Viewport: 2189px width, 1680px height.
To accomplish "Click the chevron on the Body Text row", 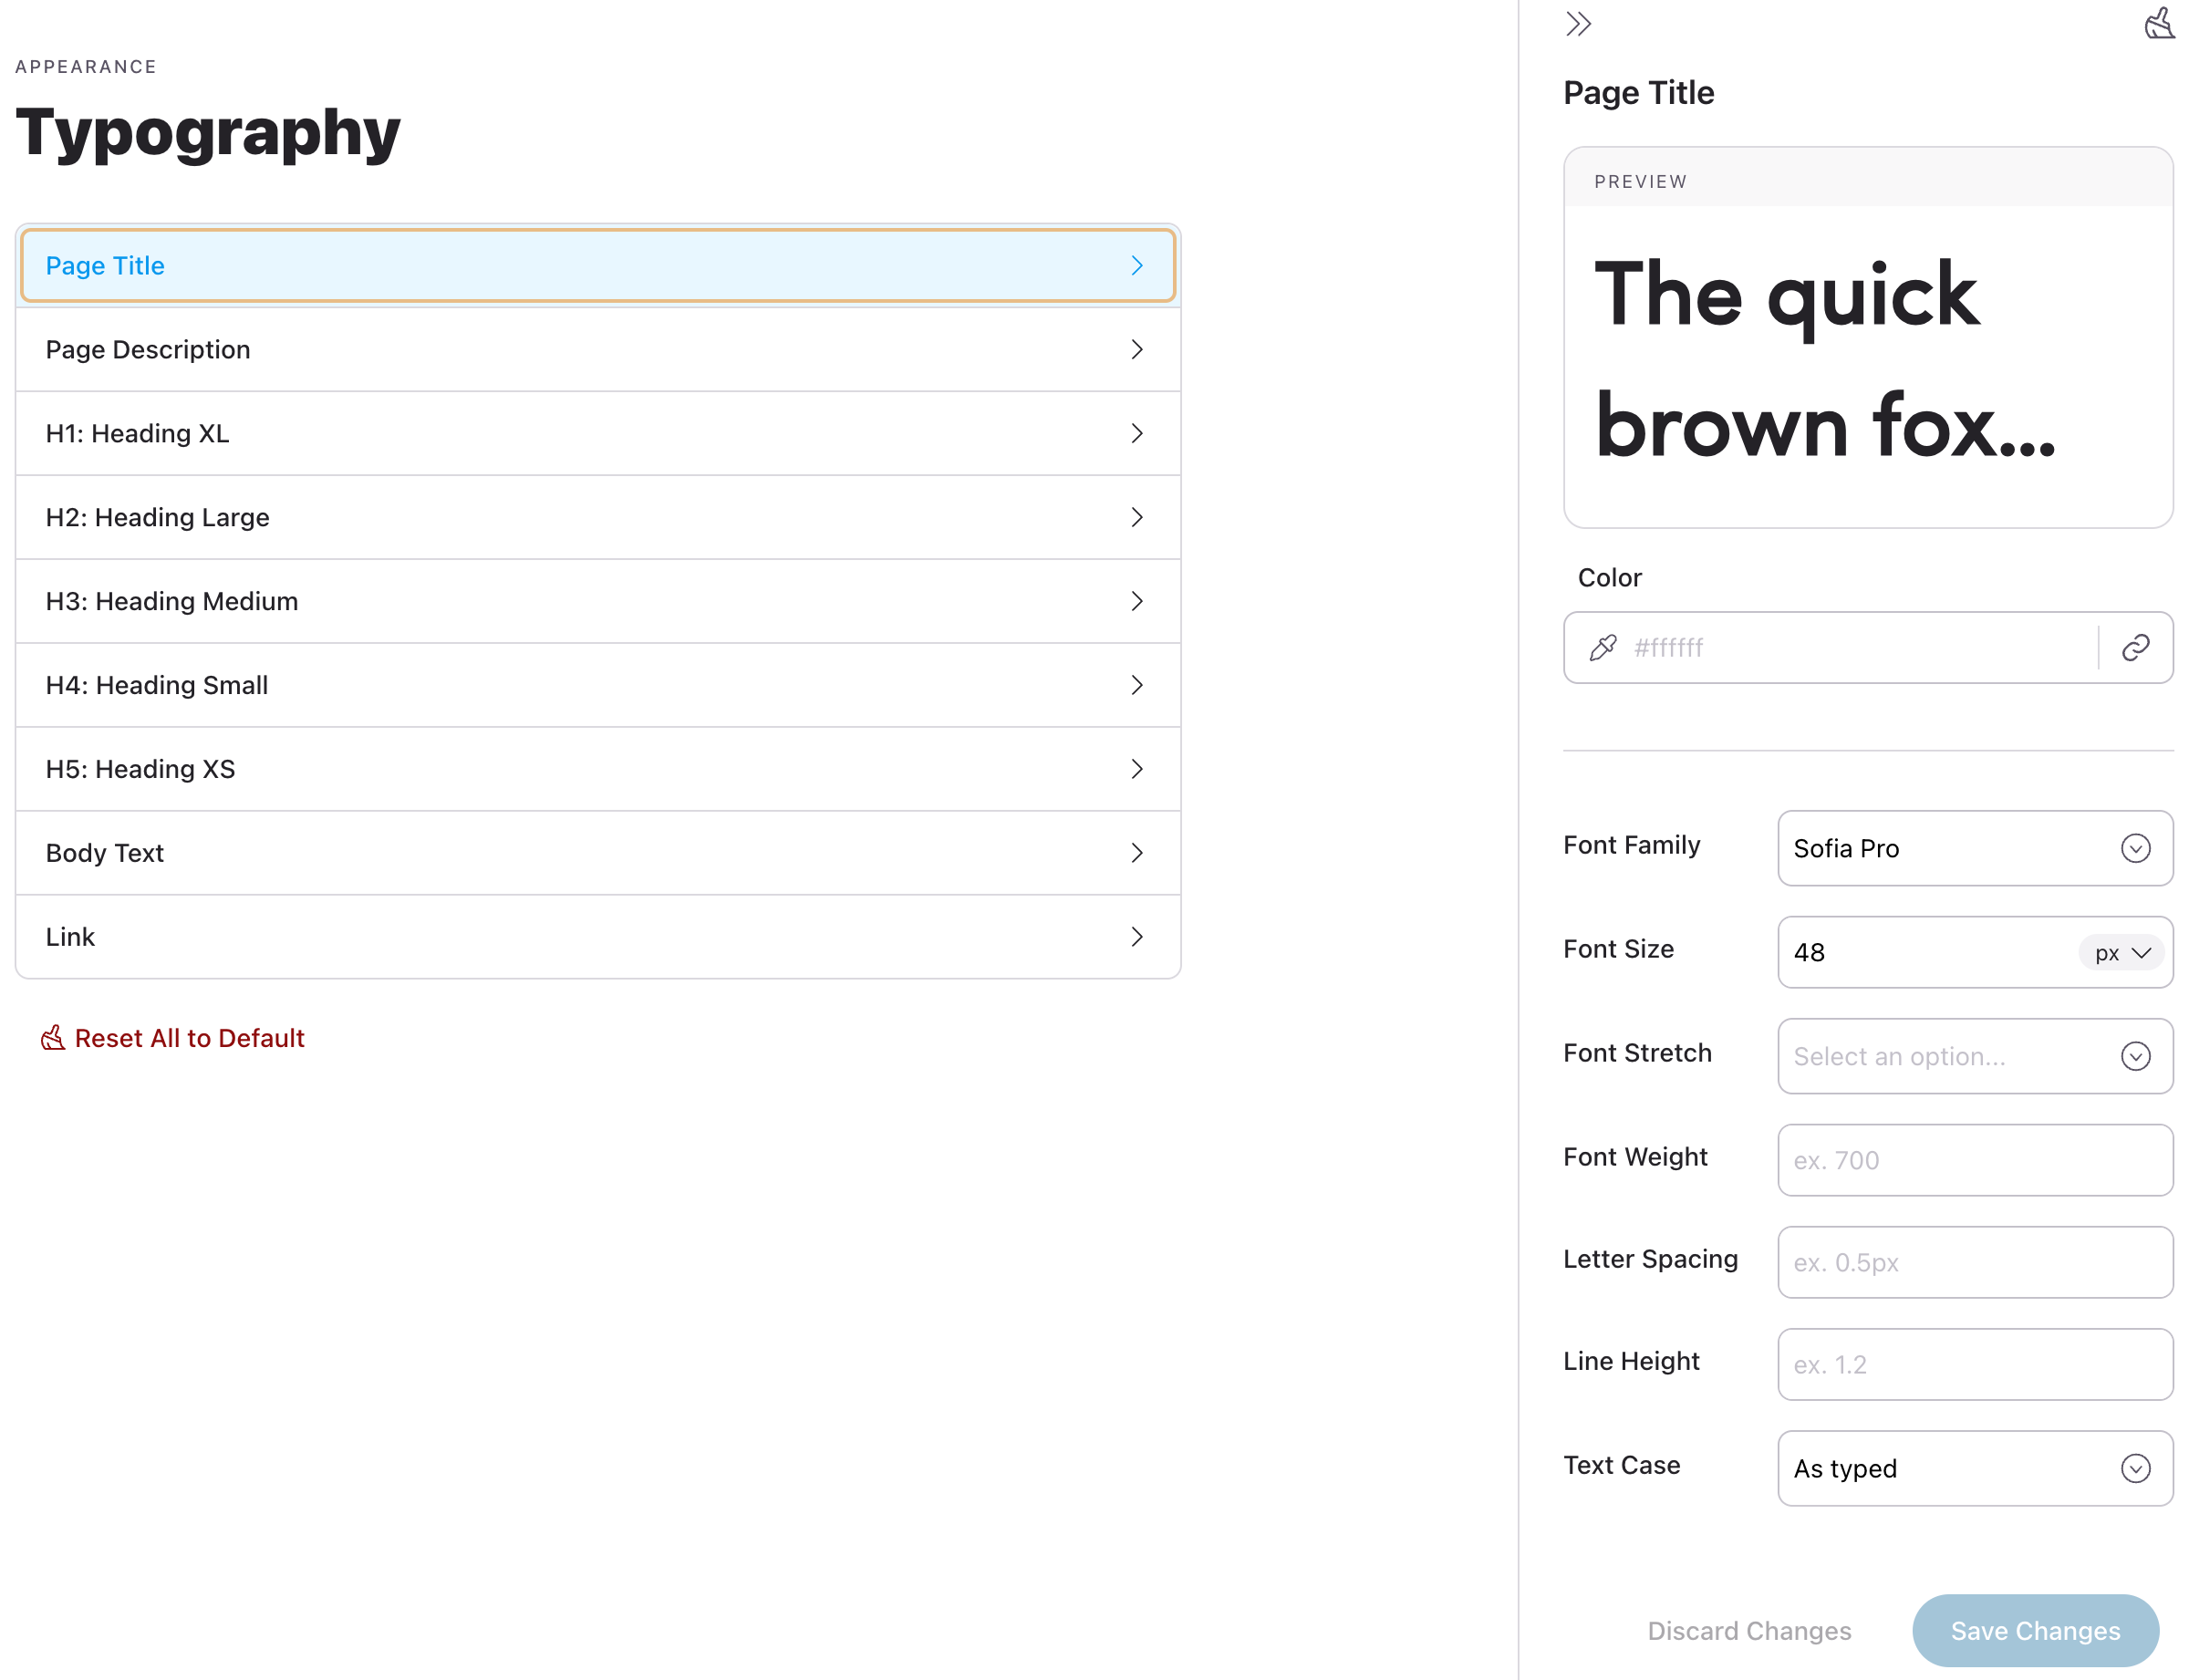I will click(x=1136, y=853).
